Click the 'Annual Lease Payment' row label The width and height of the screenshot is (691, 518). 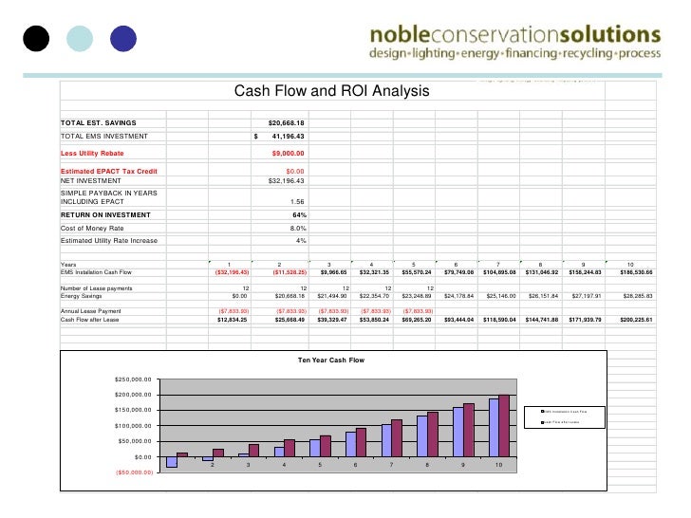point(91,311)
